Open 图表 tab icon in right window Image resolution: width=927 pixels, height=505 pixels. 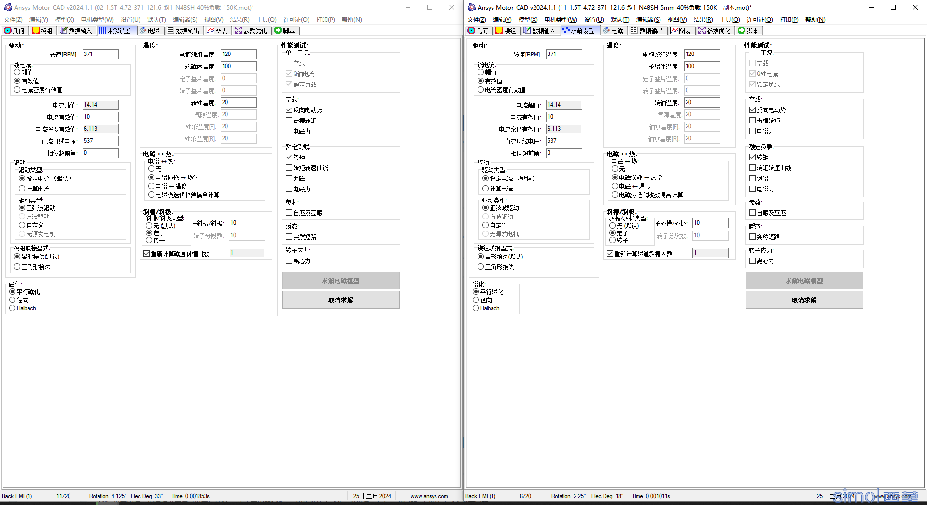tap(674, 30)
